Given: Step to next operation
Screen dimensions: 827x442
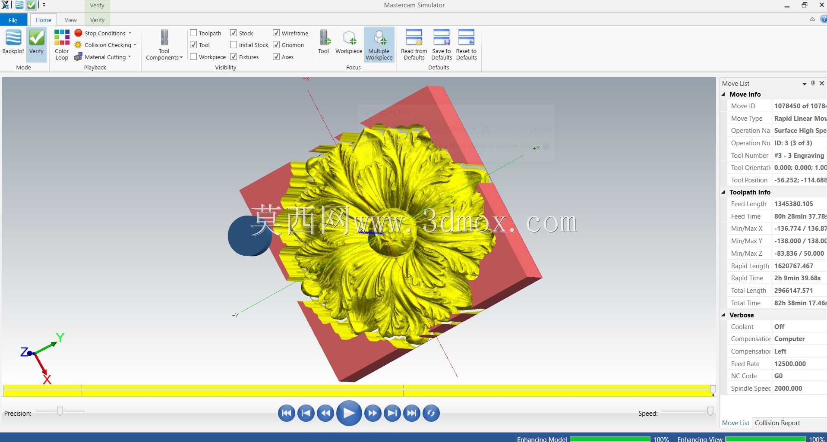Looking at the screenshot, I should click(392, 413).
